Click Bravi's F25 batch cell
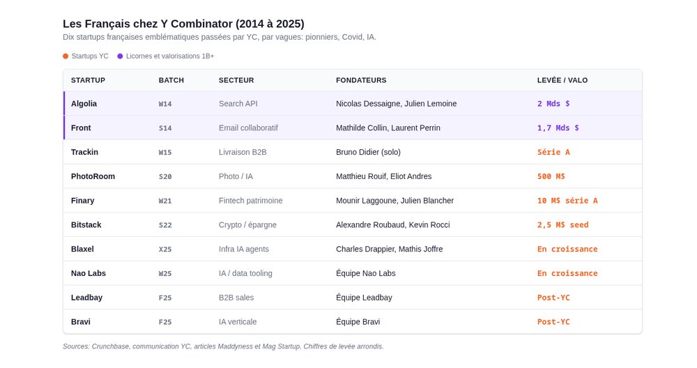Viewport: 697px width, 368px height. pos(165,322)
